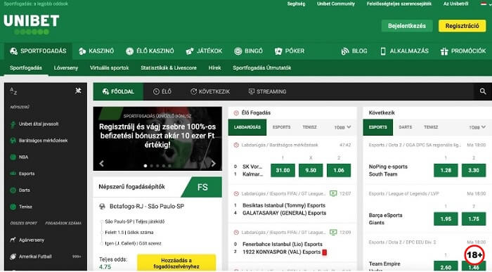Select odds 31.00 for SK Vor

point(283,170)
